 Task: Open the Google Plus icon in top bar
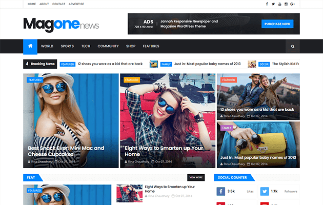point(293,4)
